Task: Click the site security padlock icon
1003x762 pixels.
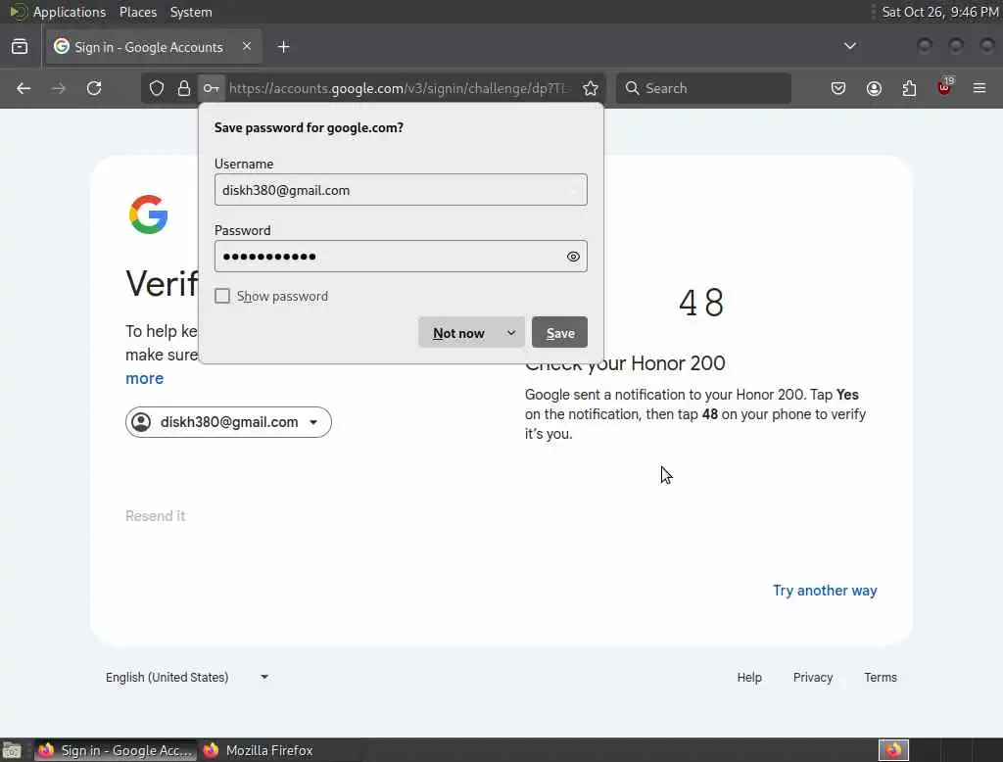Action: [184, 88]
